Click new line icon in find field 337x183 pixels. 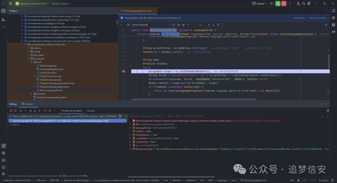tap(174, 25)
